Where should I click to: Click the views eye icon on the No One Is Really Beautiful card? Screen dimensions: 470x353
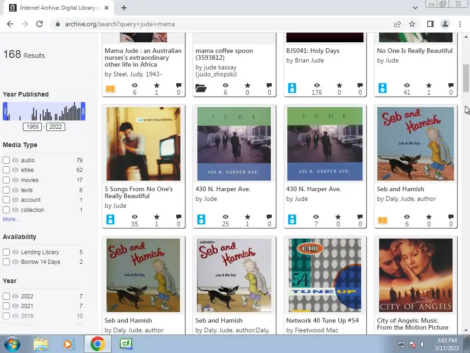click(407, 85)
